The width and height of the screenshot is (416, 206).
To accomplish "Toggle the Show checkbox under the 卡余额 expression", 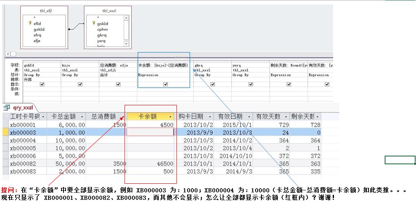I will click(166, 84).
